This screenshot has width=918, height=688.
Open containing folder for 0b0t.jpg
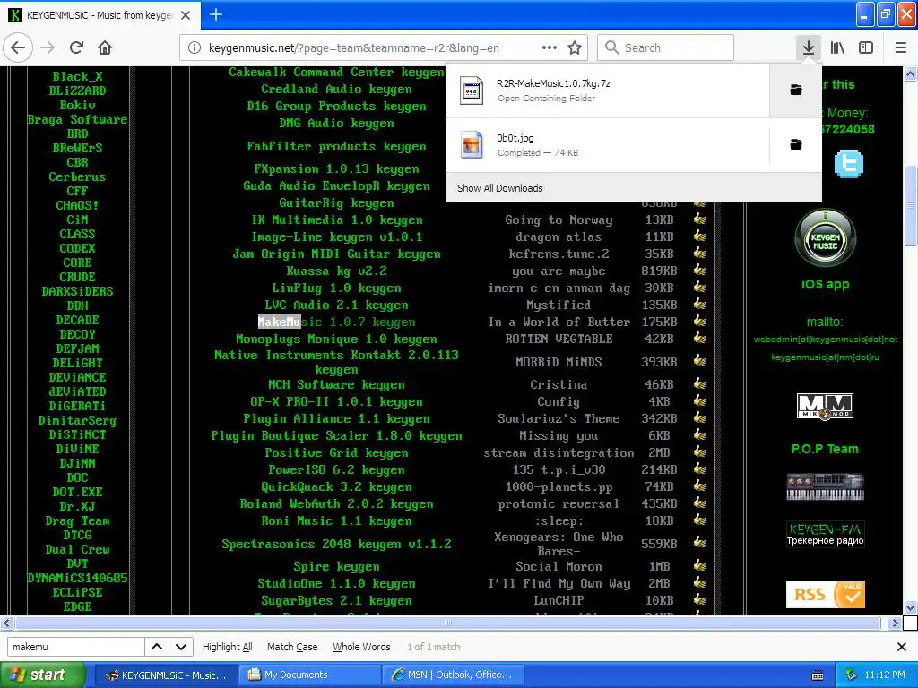[x=796, y=144]
